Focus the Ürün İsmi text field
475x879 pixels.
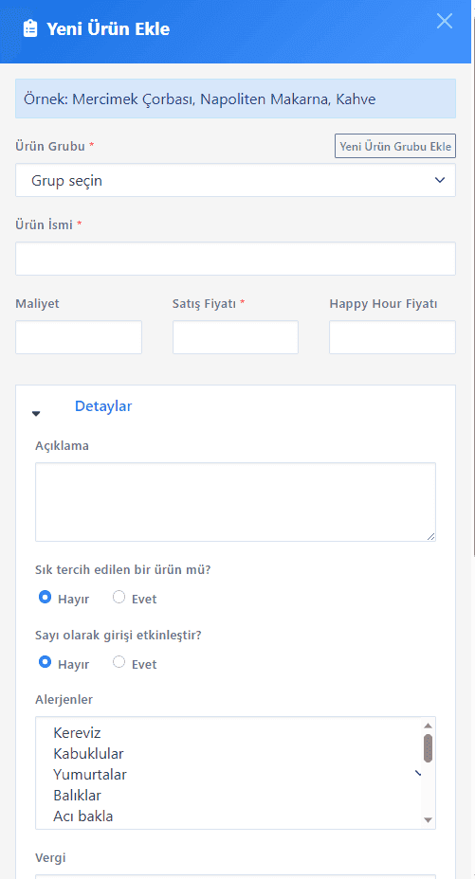click(235, 259)
